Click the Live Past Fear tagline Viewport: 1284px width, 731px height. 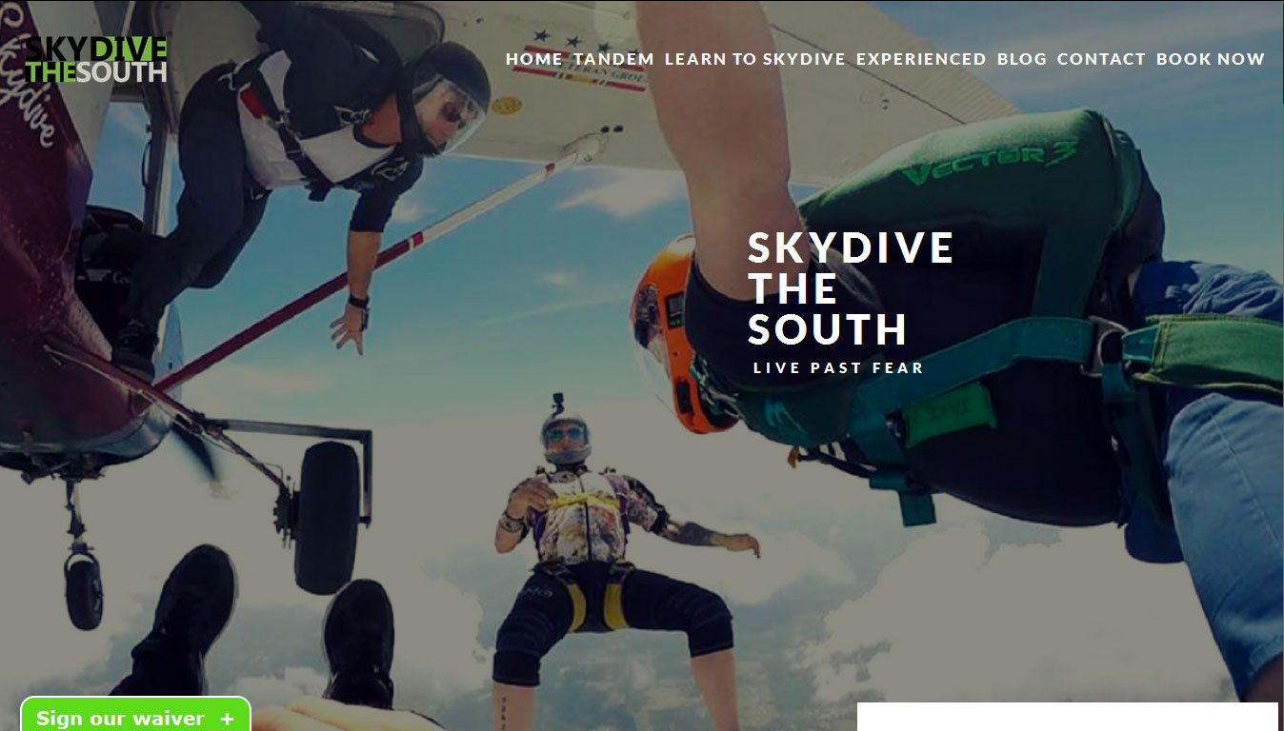pyautogui.click(x=838, y=367)
